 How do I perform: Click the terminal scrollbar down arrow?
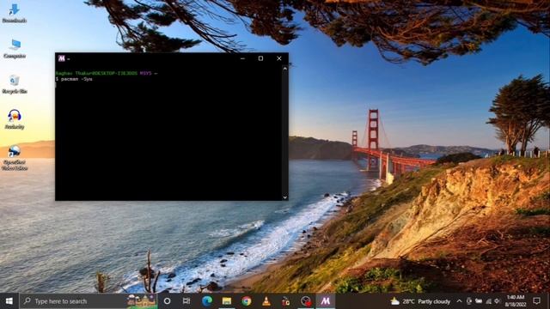click(284, 197)
